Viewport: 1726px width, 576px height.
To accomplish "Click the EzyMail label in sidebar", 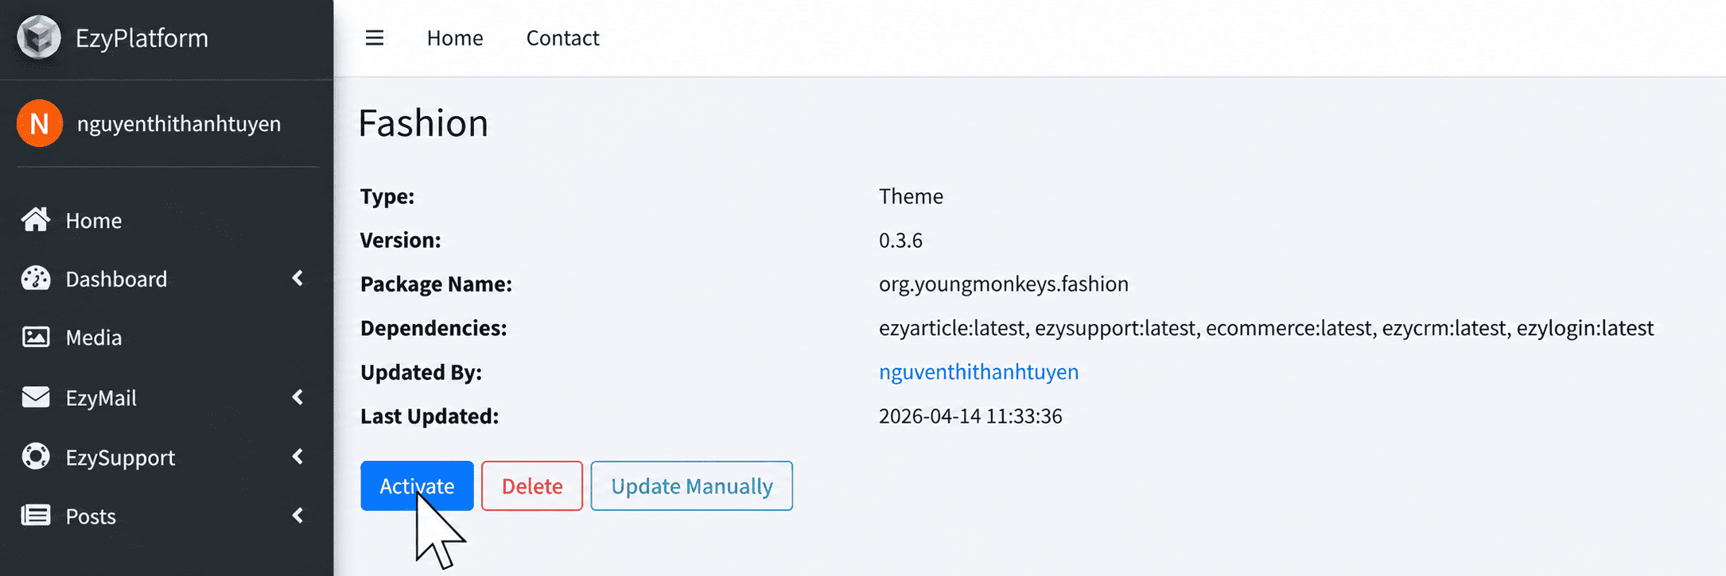I will (x=101, y=397).
